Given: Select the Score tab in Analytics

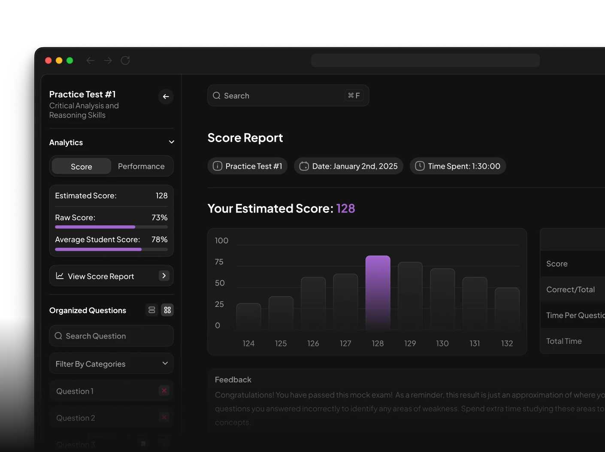Looking at the screenshot, I should pyautogui.click(x=81, y=166).
